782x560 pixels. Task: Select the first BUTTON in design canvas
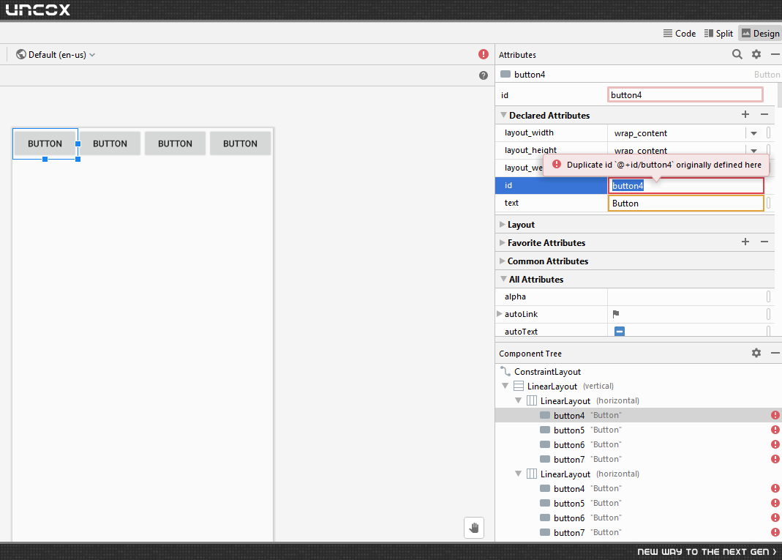45,143
